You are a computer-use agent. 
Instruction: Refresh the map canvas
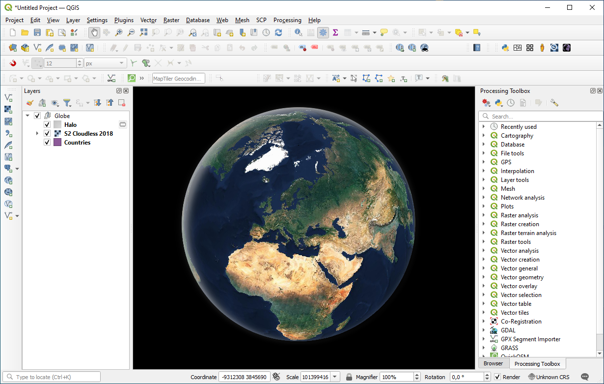[278, 32]
